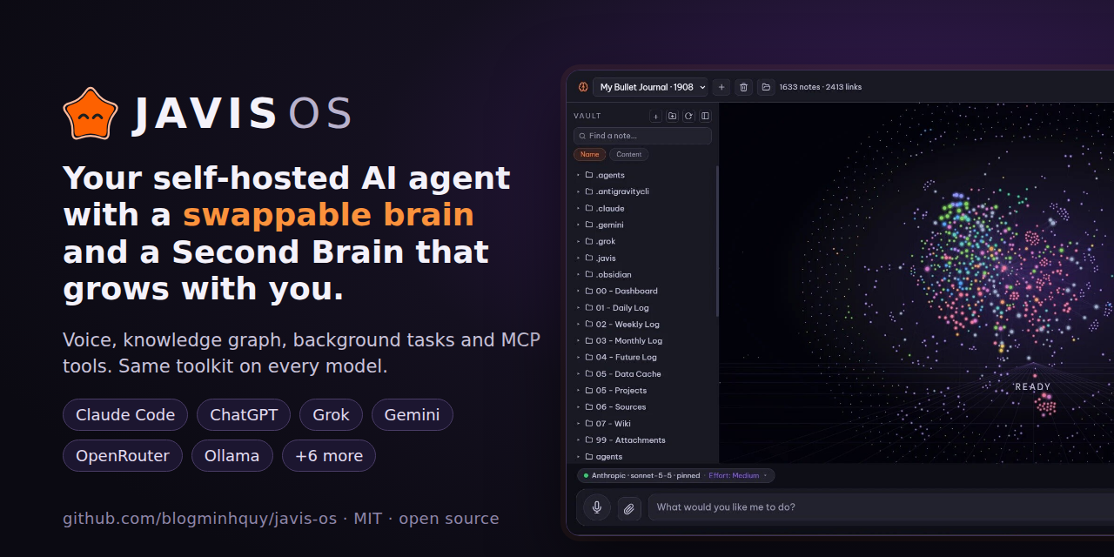Open the My Bullet Journal vault dropdown
The height and width of the screenshot is (557, 1114).
point(650,87)
